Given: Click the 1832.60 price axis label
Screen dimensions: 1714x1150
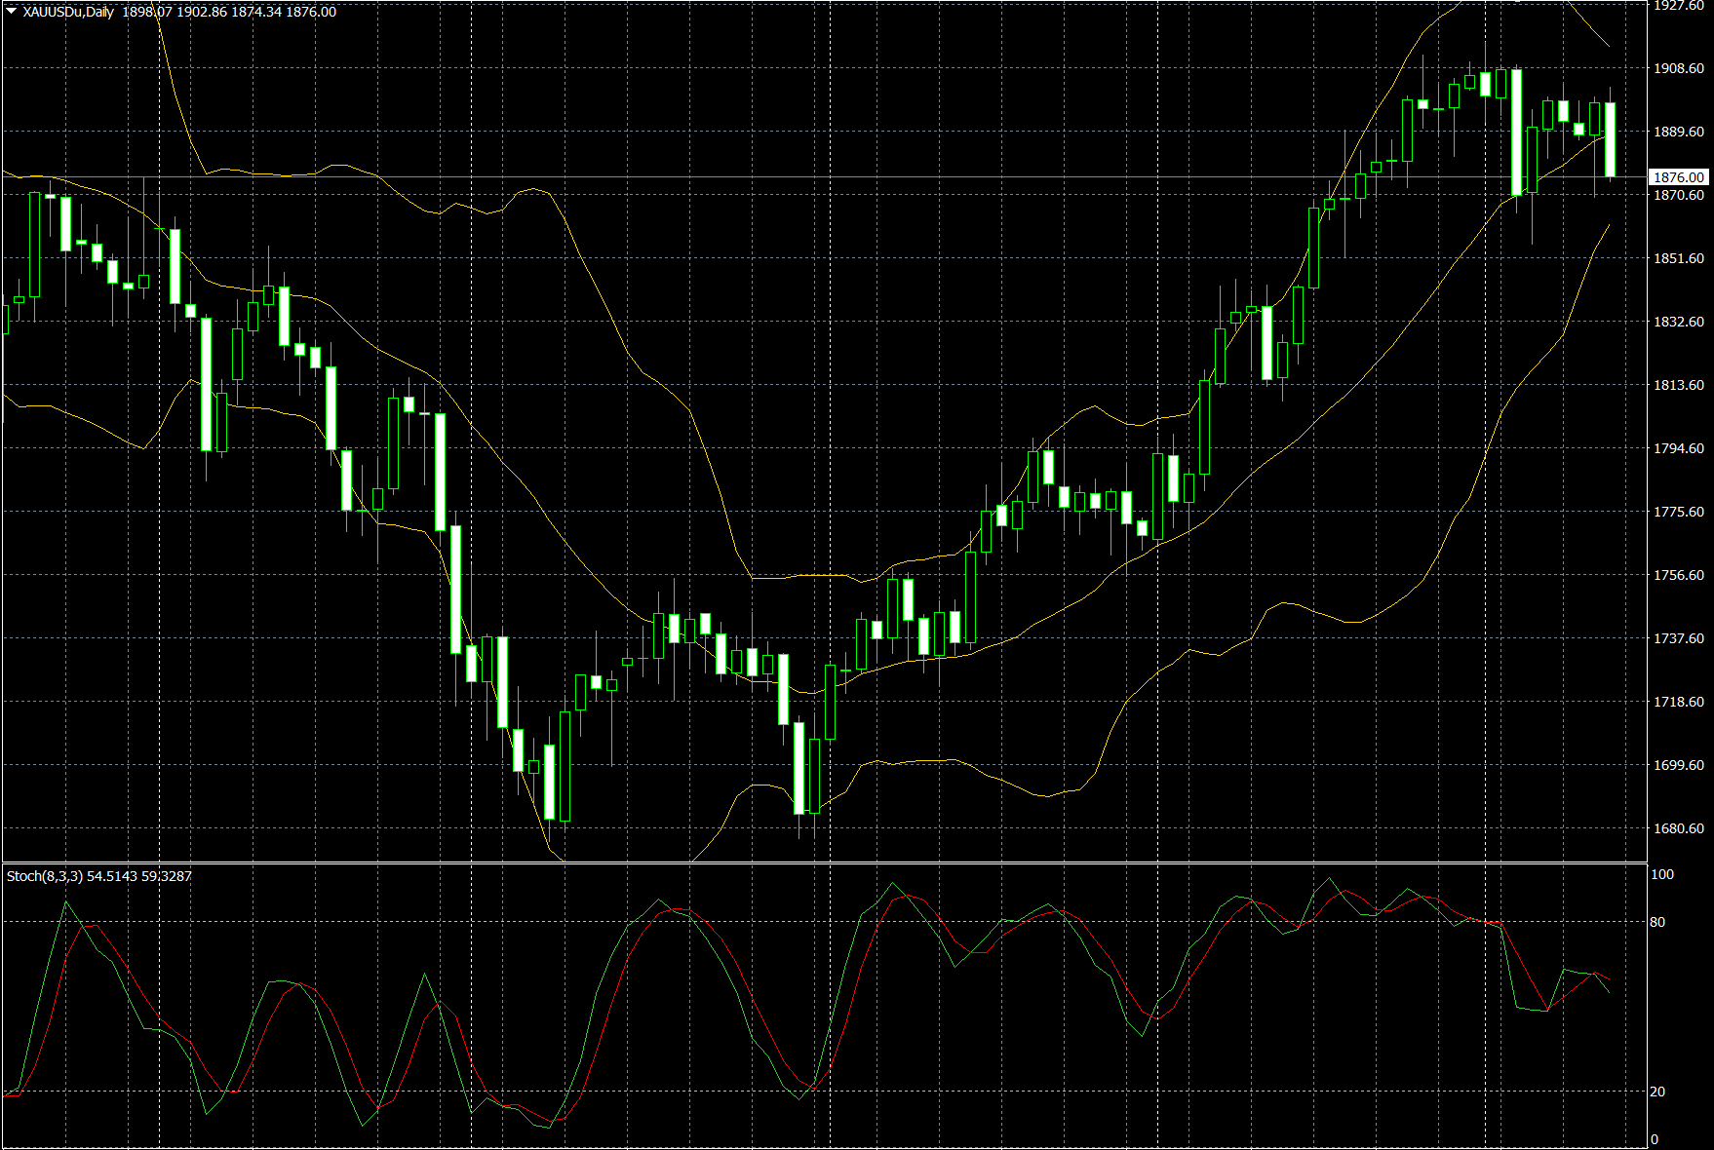Looking at the screenshot, I should (1679, 322).
